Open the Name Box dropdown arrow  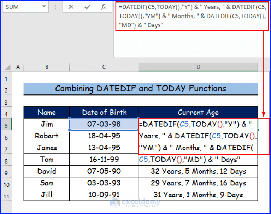[44, 7]
